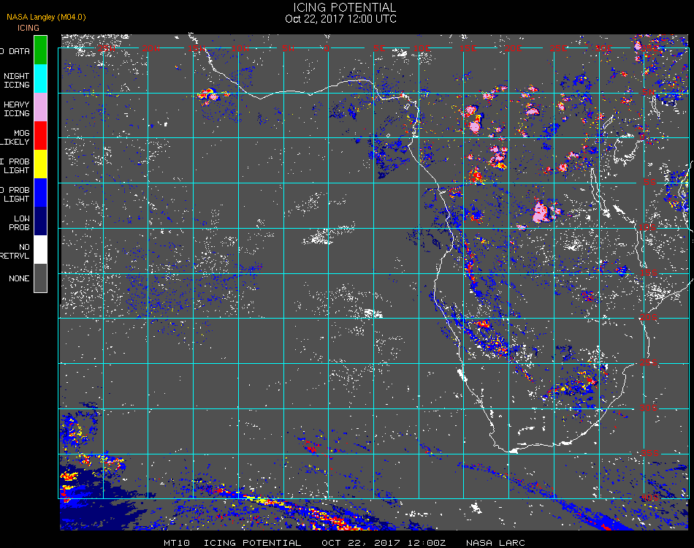Click the 15W longitude label
The width and height of the screenshot is (694, 548).
[x=196, y=47]
